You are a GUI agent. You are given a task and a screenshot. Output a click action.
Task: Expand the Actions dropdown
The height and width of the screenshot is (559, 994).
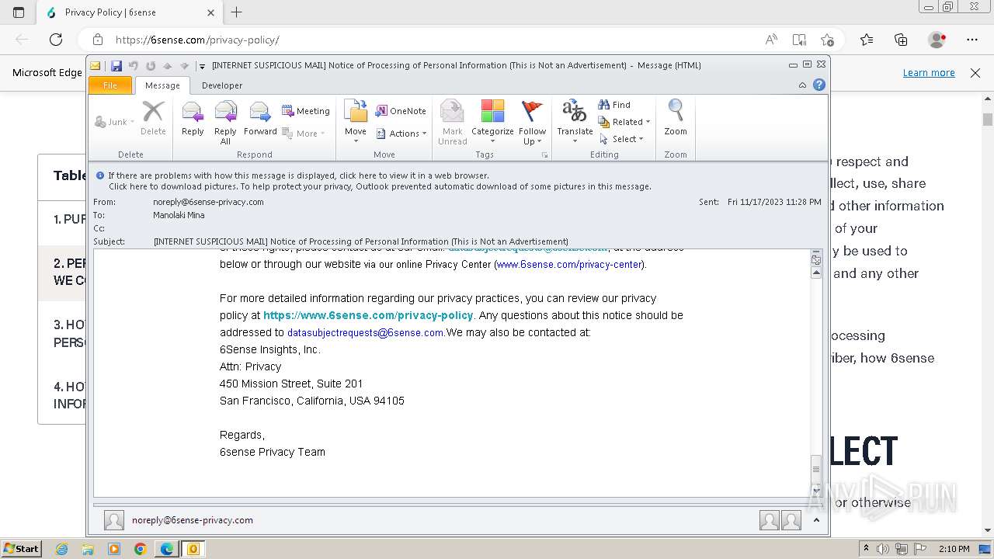click(401, 134)
